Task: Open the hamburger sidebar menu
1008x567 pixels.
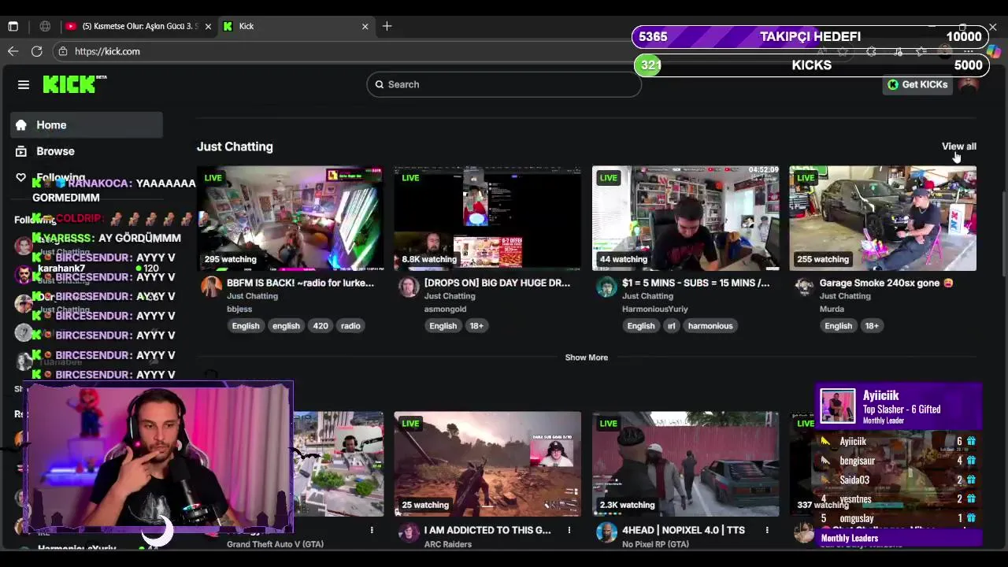Action: [24, 85]
